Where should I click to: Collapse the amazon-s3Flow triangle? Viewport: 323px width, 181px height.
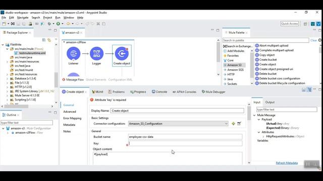64,42
